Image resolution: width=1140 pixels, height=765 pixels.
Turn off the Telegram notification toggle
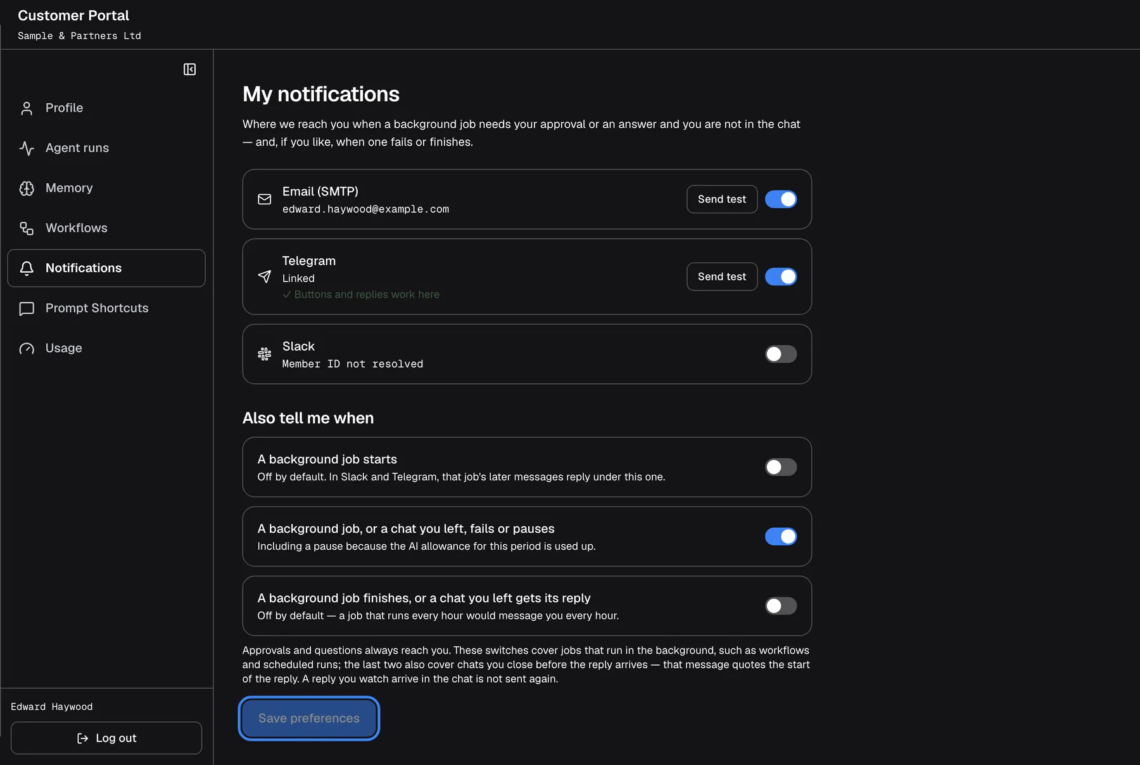tap(781, 277)
